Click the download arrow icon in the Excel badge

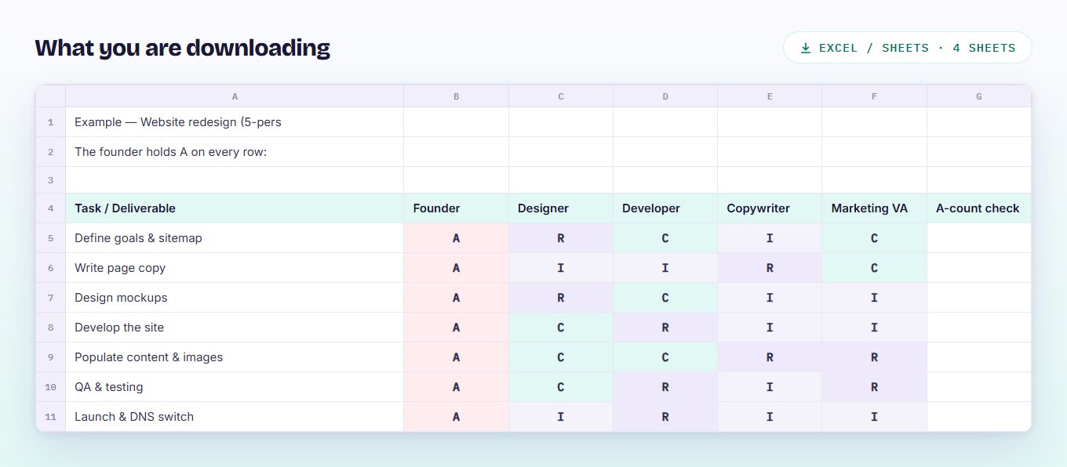pyautogui.click(x=805, y=48)
